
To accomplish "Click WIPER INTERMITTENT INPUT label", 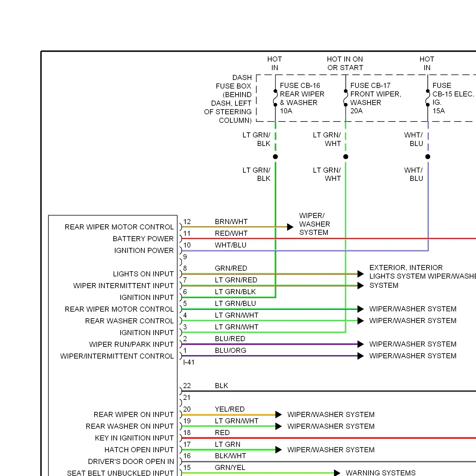I will 123,286.
